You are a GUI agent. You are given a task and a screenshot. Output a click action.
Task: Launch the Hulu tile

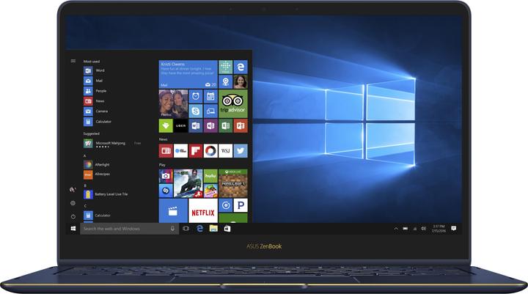point(210,176)
